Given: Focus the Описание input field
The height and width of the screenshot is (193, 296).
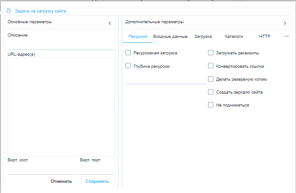Looking at the screenshot, I should point(61,45).
